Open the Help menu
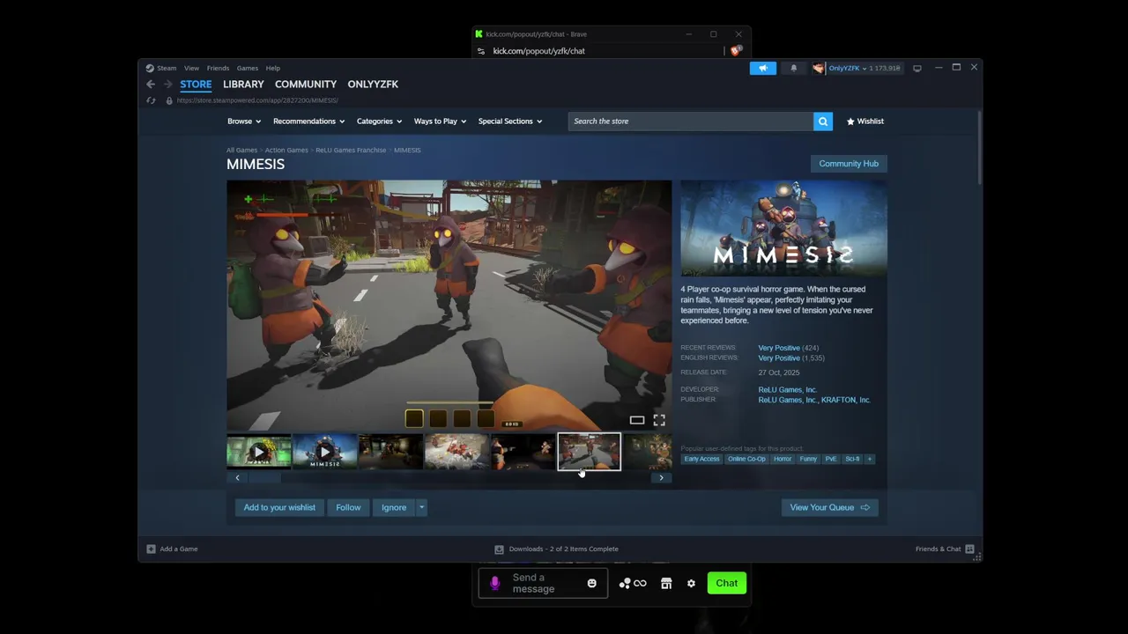Viewport: 1128px width, 634px height. pyautogui.click(x=273, y=68)
